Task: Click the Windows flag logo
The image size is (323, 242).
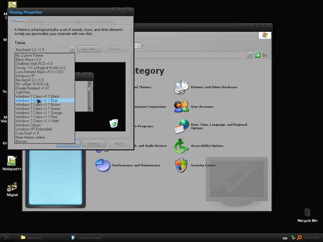Action: point(265,35)
